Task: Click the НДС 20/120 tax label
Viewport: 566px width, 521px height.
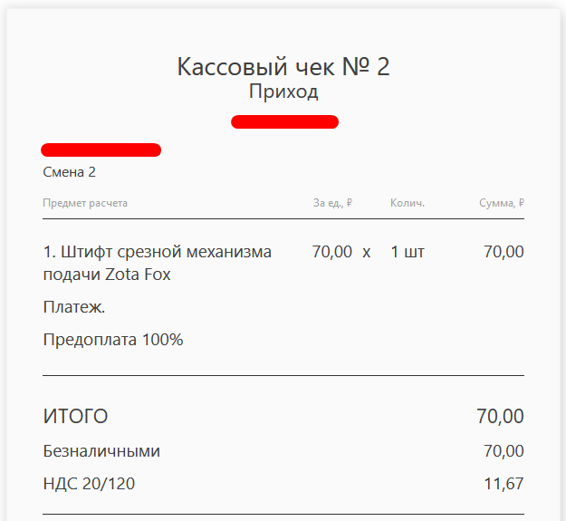Action: point(89,484)
